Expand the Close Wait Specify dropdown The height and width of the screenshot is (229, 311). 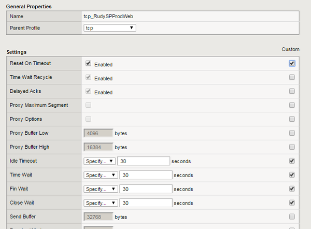(x=100, y=203)
